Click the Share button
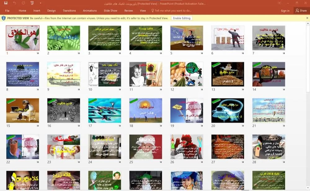This screenshot has width=310, height=191. (301, 11)
